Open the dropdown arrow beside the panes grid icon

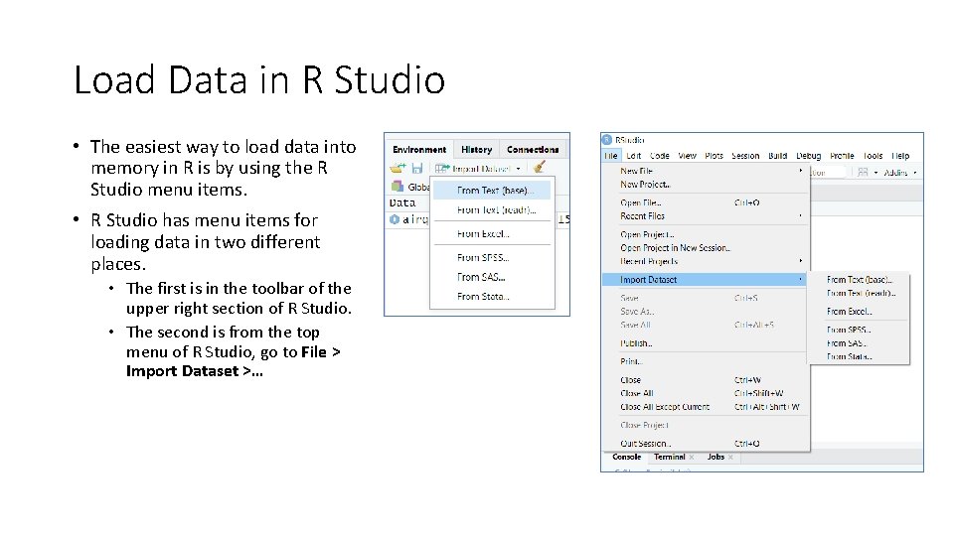click(x=876, y=173)
